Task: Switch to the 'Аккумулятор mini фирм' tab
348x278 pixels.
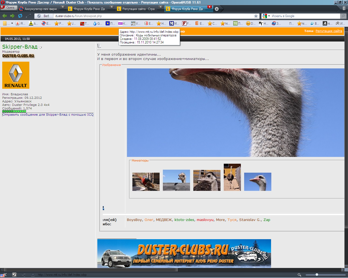Action: pyautogui.click(x=41, y=9)
